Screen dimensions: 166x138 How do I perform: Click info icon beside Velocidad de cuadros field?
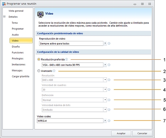click(109, 90)
